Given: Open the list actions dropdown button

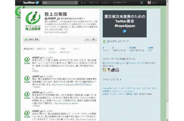Looking at the screenshot, I should point(87,39).
